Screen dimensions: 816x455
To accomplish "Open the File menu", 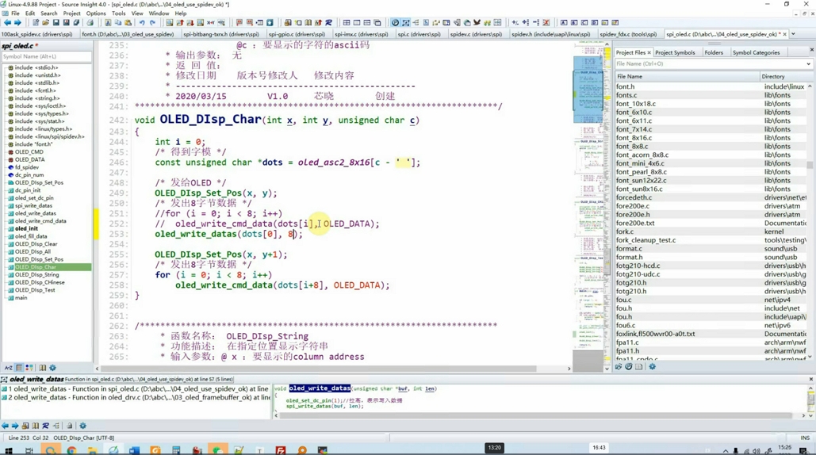I will tap(15, 13).
